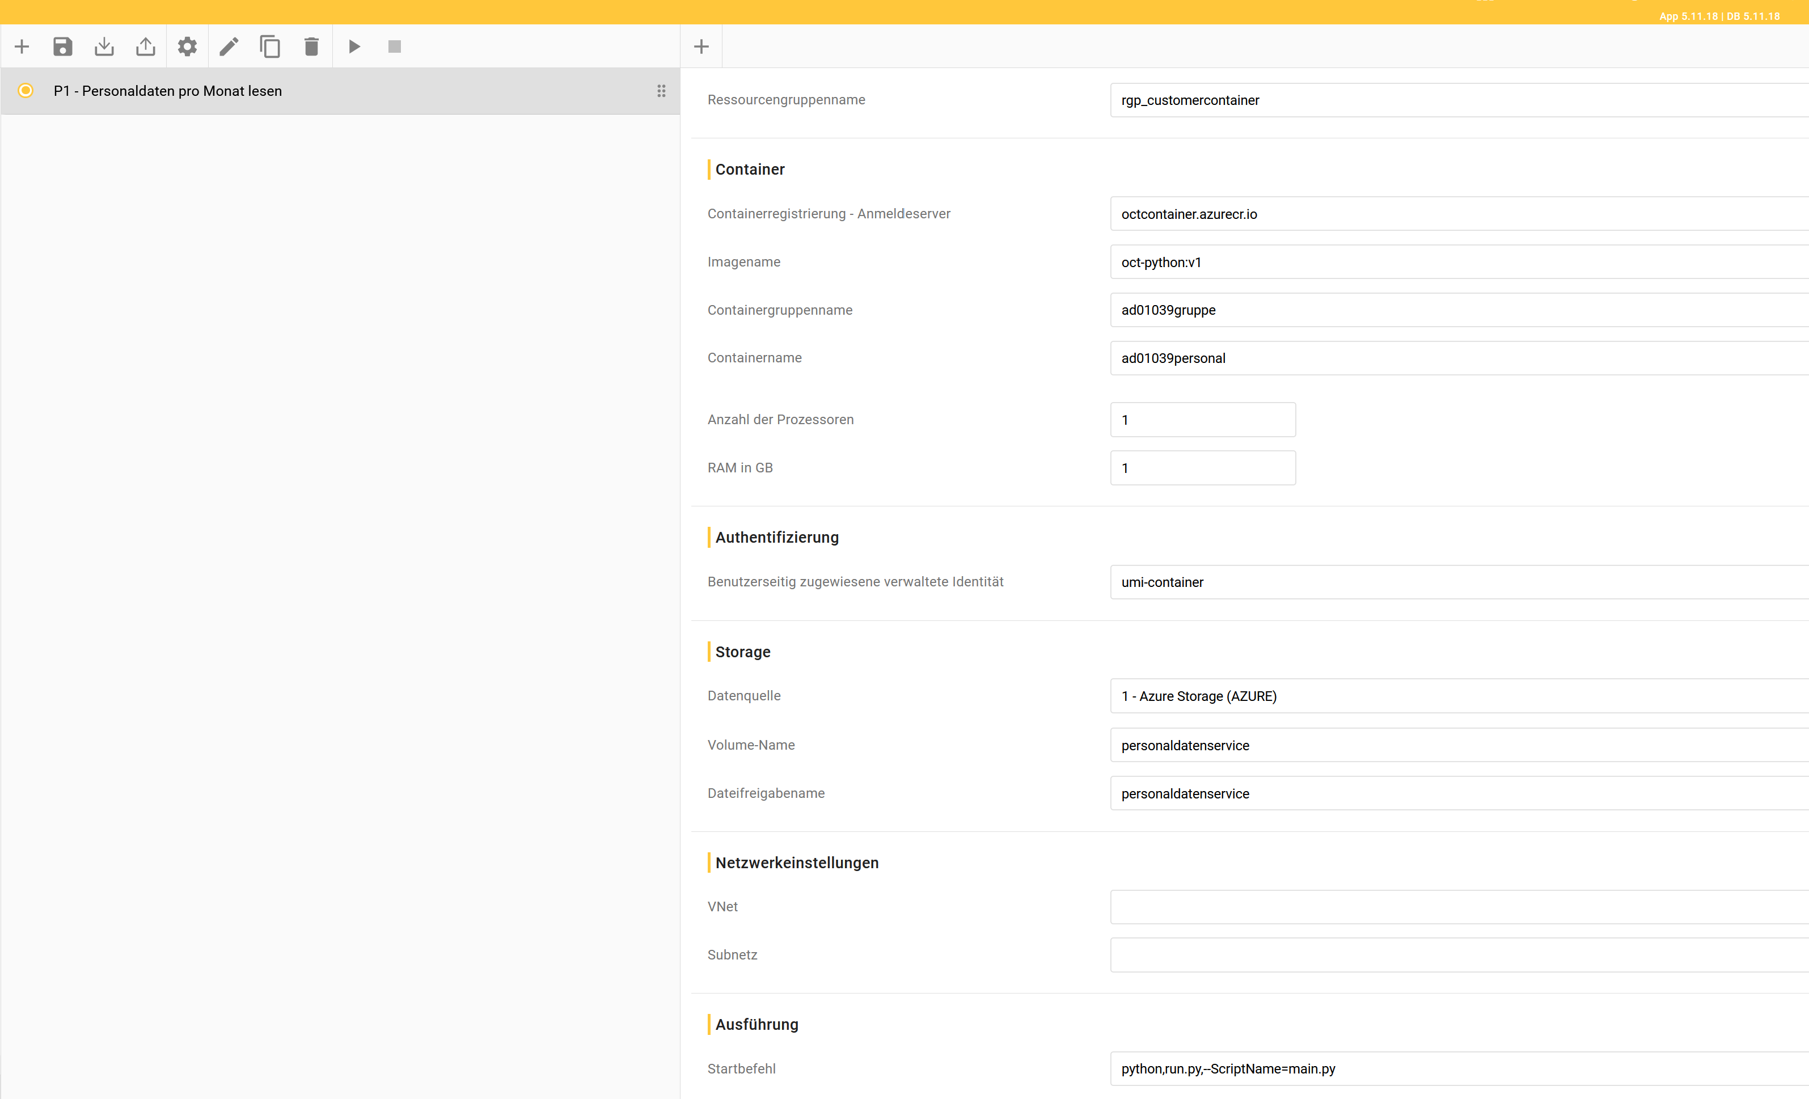
Task: Click the Imagename field oct-python:v1
Action: pyautogui.click(x=1457, y=262)
